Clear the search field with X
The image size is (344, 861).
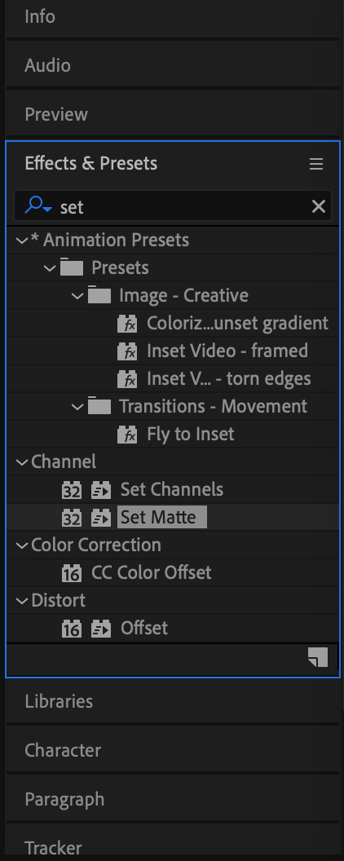pos(318,206)
